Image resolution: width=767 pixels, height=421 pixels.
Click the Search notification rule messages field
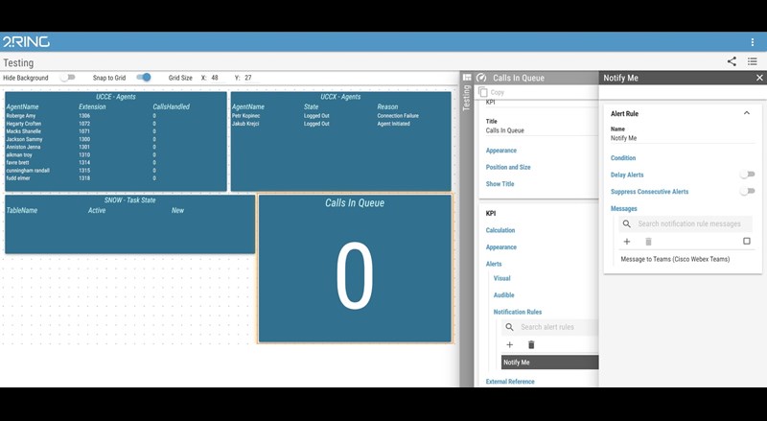(x=688, y=223)
